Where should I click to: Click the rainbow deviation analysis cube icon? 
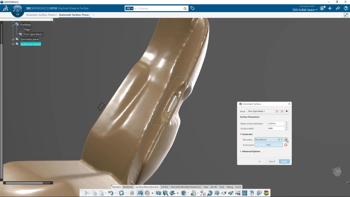(266, 193)
